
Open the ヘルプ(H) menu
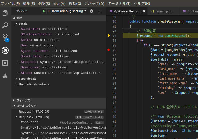[x=142, y=4]
